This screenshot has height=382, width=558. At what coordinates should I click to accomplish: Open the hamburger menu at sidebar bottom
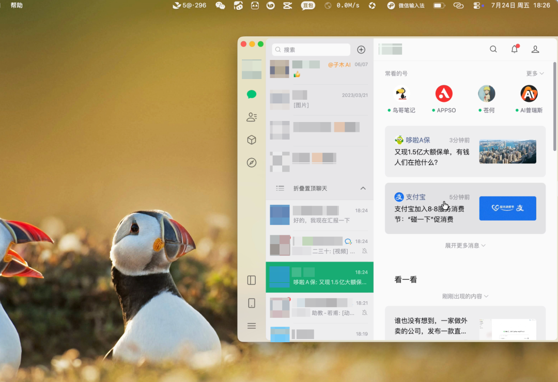point(252,326)
